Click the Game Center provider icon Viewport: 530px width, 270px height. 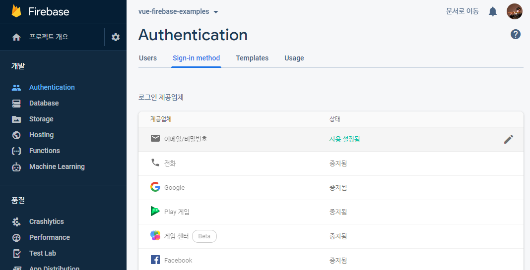(155, 235)
